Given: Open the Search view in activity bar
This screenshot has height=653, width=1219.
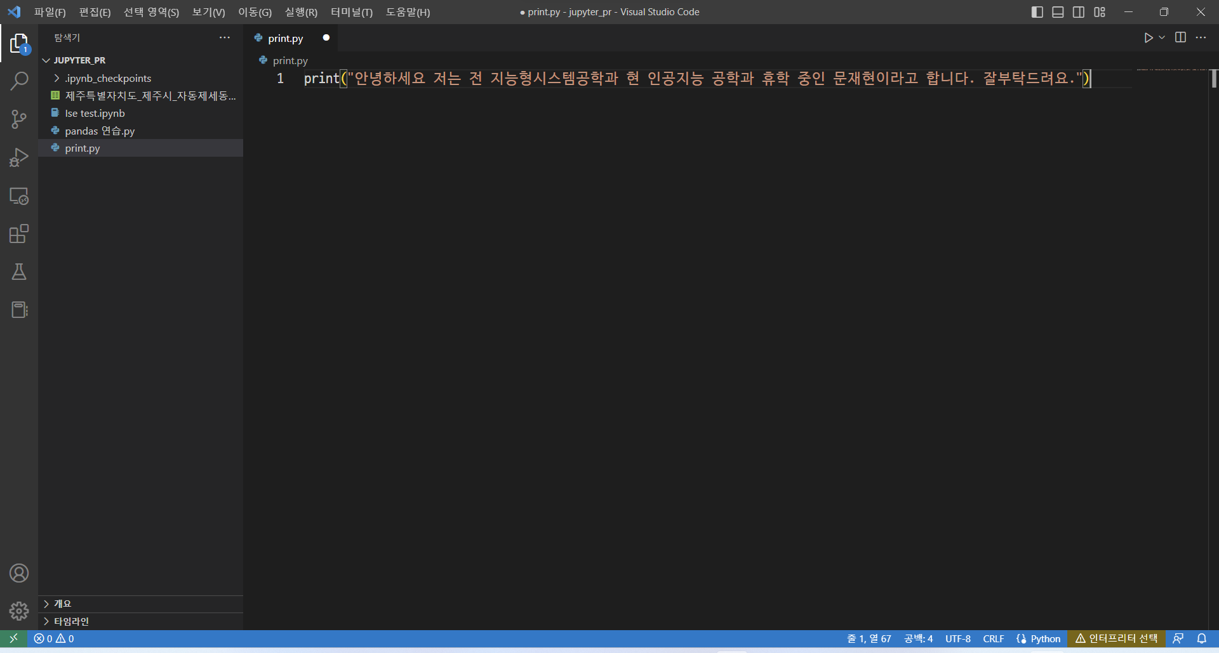Looking at the screenshot, I should [x=19, y=81].
